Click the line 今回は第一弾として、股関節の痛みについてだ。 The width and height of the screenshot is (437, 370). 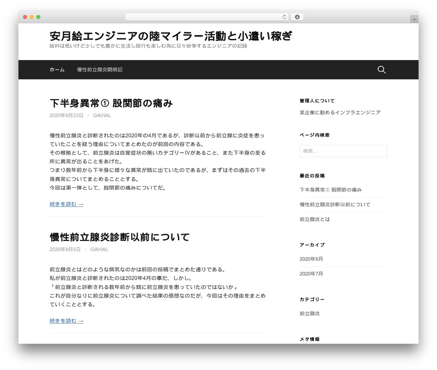pyautogui.click(x=108, y=188)
